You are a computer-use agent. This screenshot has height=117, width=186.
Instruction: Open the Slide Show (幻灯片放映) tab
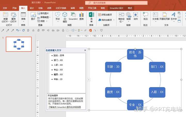click(x=61, y=8)
